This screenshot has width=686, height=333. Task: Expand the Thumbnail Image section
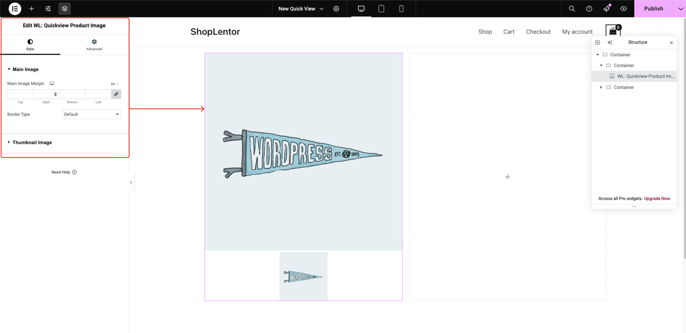point(32,142)
